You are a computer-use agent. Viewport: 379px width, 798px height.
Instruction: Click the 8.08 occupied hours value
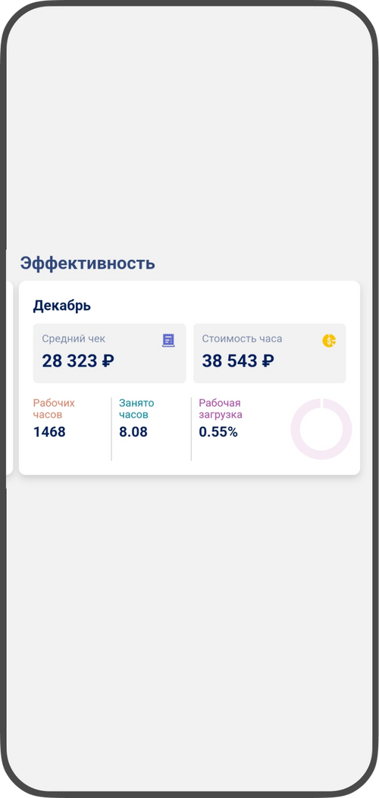pos(133,432)
